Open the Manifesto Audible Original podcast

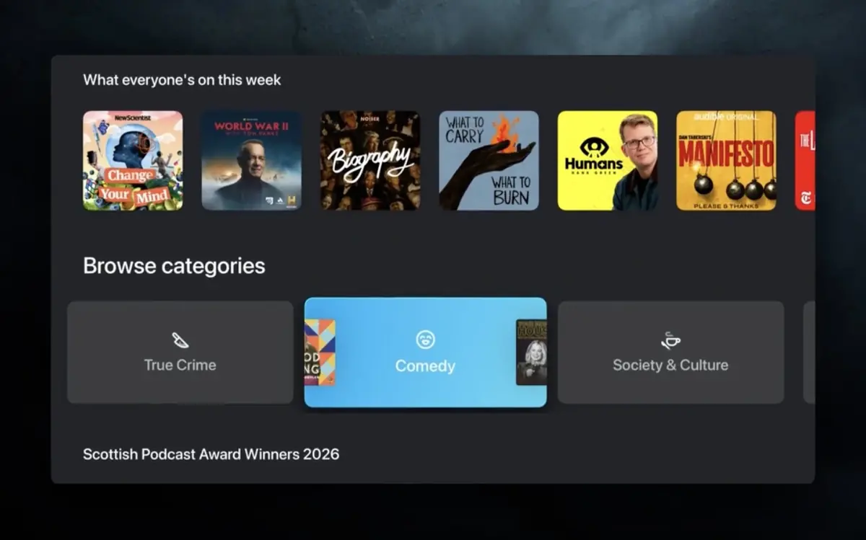(x=726, y=160)
